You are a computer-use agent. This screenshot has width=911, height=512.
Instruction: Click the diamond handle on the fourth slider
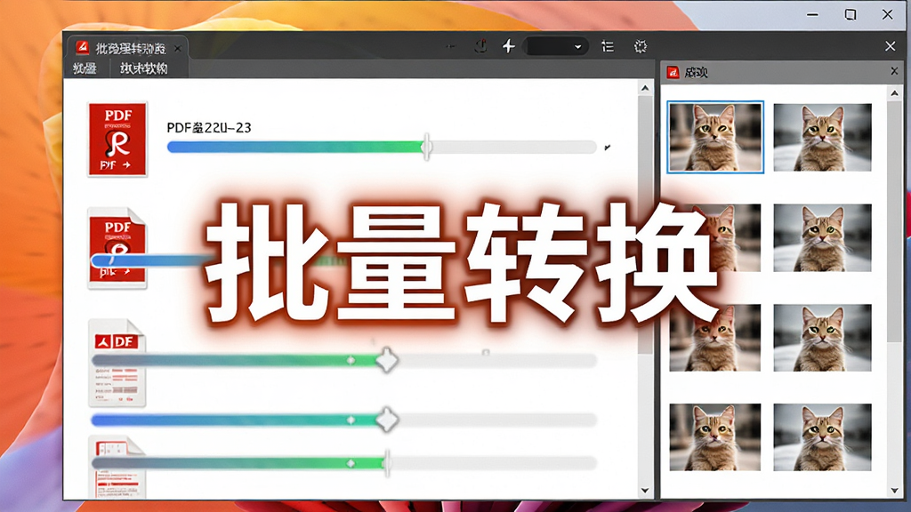point(387,420)
